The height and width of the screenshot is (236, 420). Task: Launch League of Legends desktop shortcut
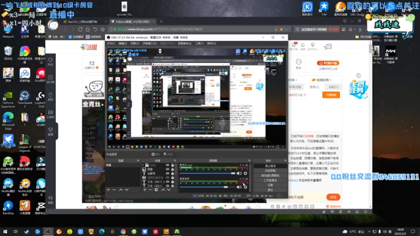click(25, 143)
